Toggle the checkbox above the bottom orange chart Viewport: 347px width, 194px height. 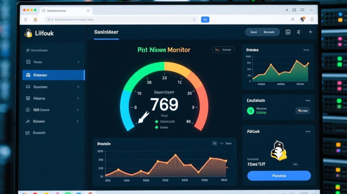click(214, 143)
